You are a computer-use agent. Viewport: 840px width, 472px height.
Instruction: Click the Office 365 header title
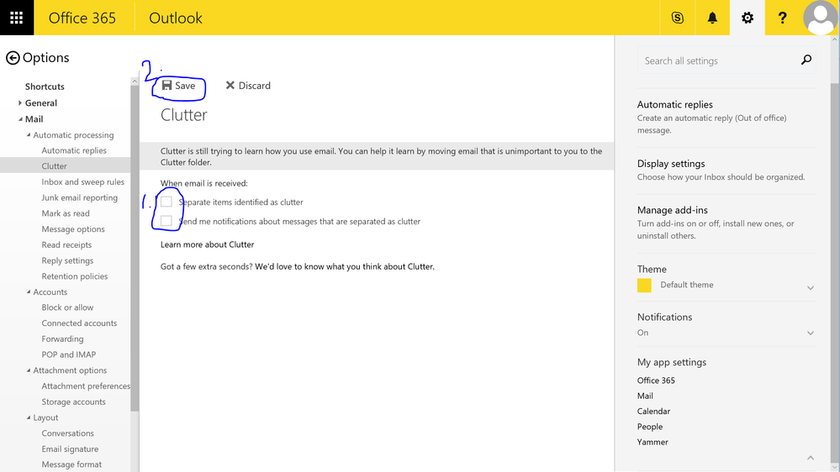click(82, 18)
